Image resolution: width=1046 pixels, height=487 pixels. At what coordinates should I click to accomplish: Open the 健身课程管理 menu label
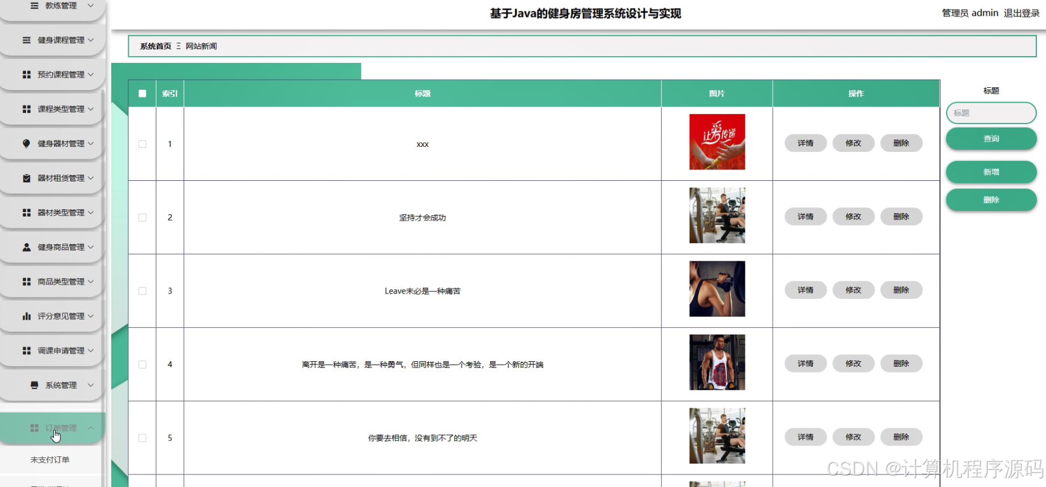(x=61, y=40)
